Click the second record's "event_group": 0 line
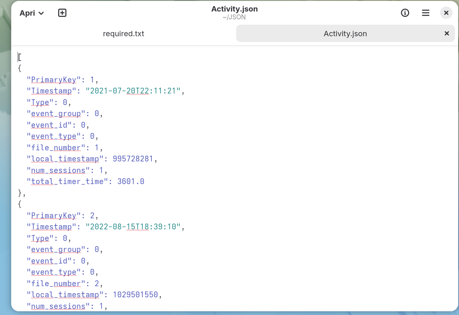This screenshot has height=315, width=459. click(x=65, y=250)
